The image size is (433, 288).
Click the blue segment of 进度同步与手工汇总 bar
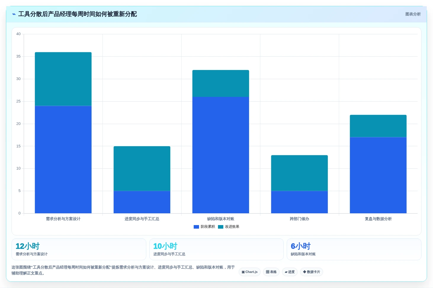click(x=142, y=202)
